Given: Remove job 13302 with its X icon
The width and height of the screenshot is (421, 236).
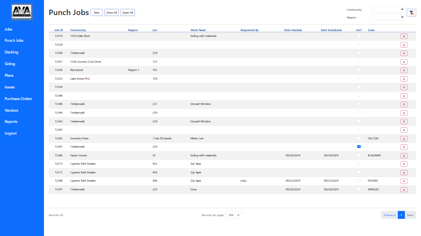Looking at the screenshot, I should (x=403, y=138).
